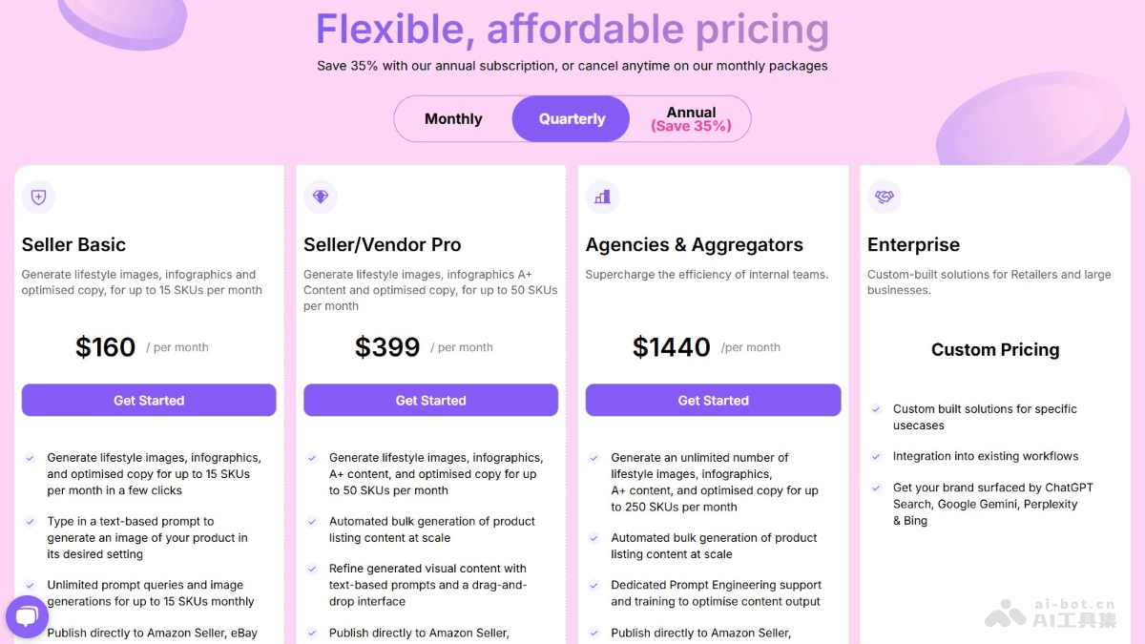Choose Annual billing to save 35%
The width and height of the screenshot is (1145, 644).
point(691,119)
